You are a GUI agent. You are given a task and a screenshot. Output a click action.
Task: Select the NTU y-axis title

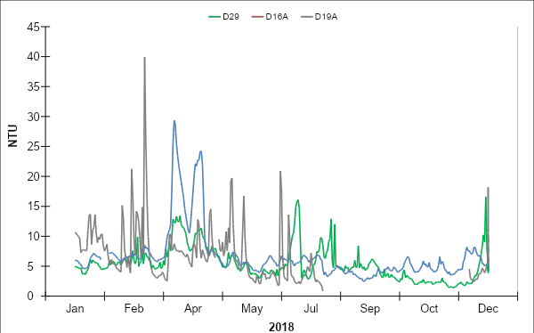tap(12, 136)
